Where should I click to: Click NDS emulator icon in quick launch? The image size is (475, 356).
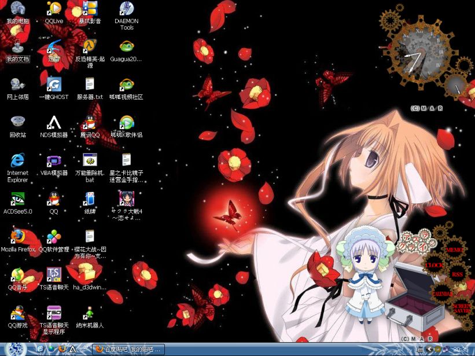pyautogui.click(x=73, y=349)
